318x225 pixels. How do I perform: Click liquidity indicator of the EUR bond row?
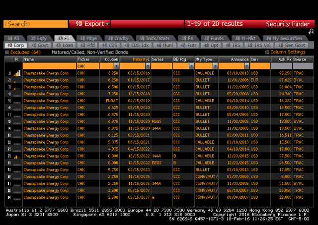17,81
